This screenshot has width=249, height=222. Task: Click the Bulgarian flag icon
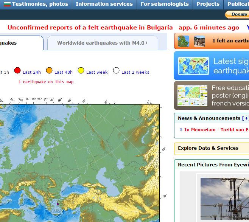pos(7,4)
